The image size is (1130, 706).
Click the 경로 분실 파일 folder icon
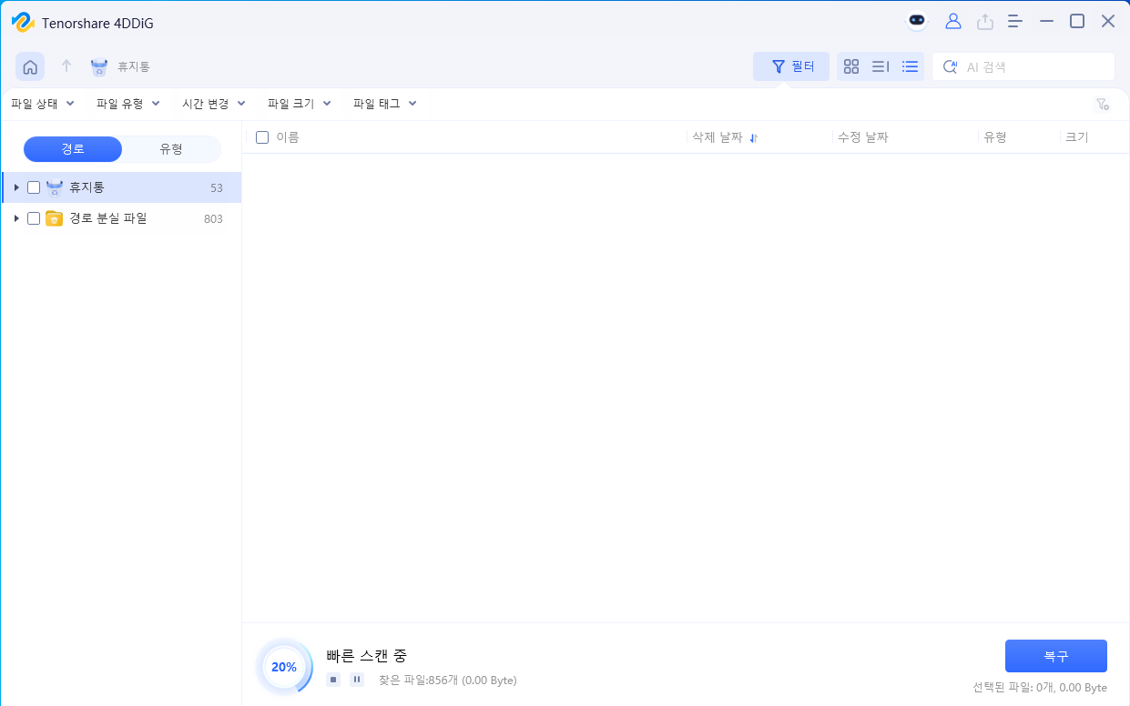coord(55,218)
